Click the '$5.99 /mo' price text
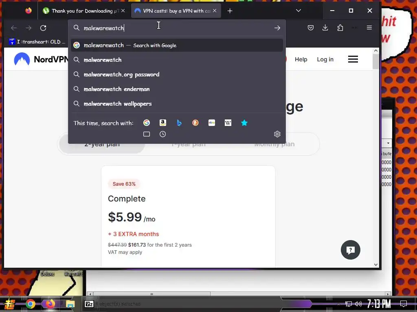417x312 pixels. click(x=132, y=217)
